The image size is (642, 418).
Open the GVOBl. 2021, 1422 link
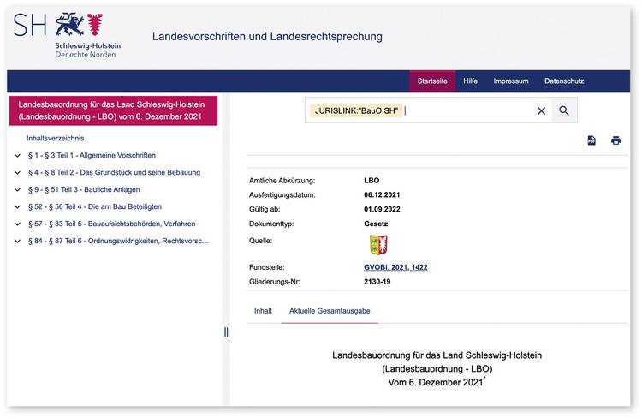pos(395,267)
